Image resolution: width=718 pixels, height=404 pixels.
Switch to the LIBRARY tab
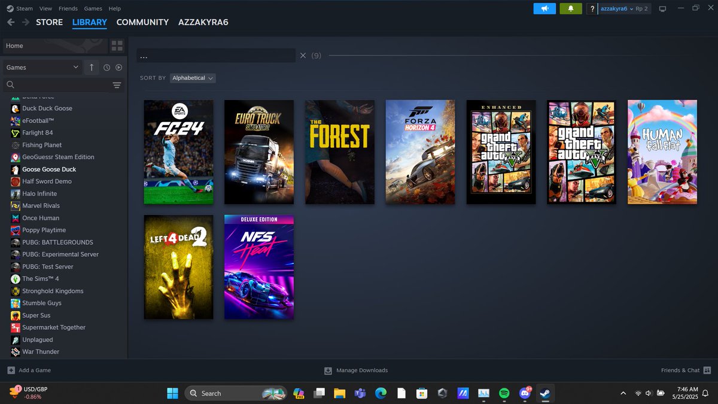pyautogui.click(x=90, y=22)
